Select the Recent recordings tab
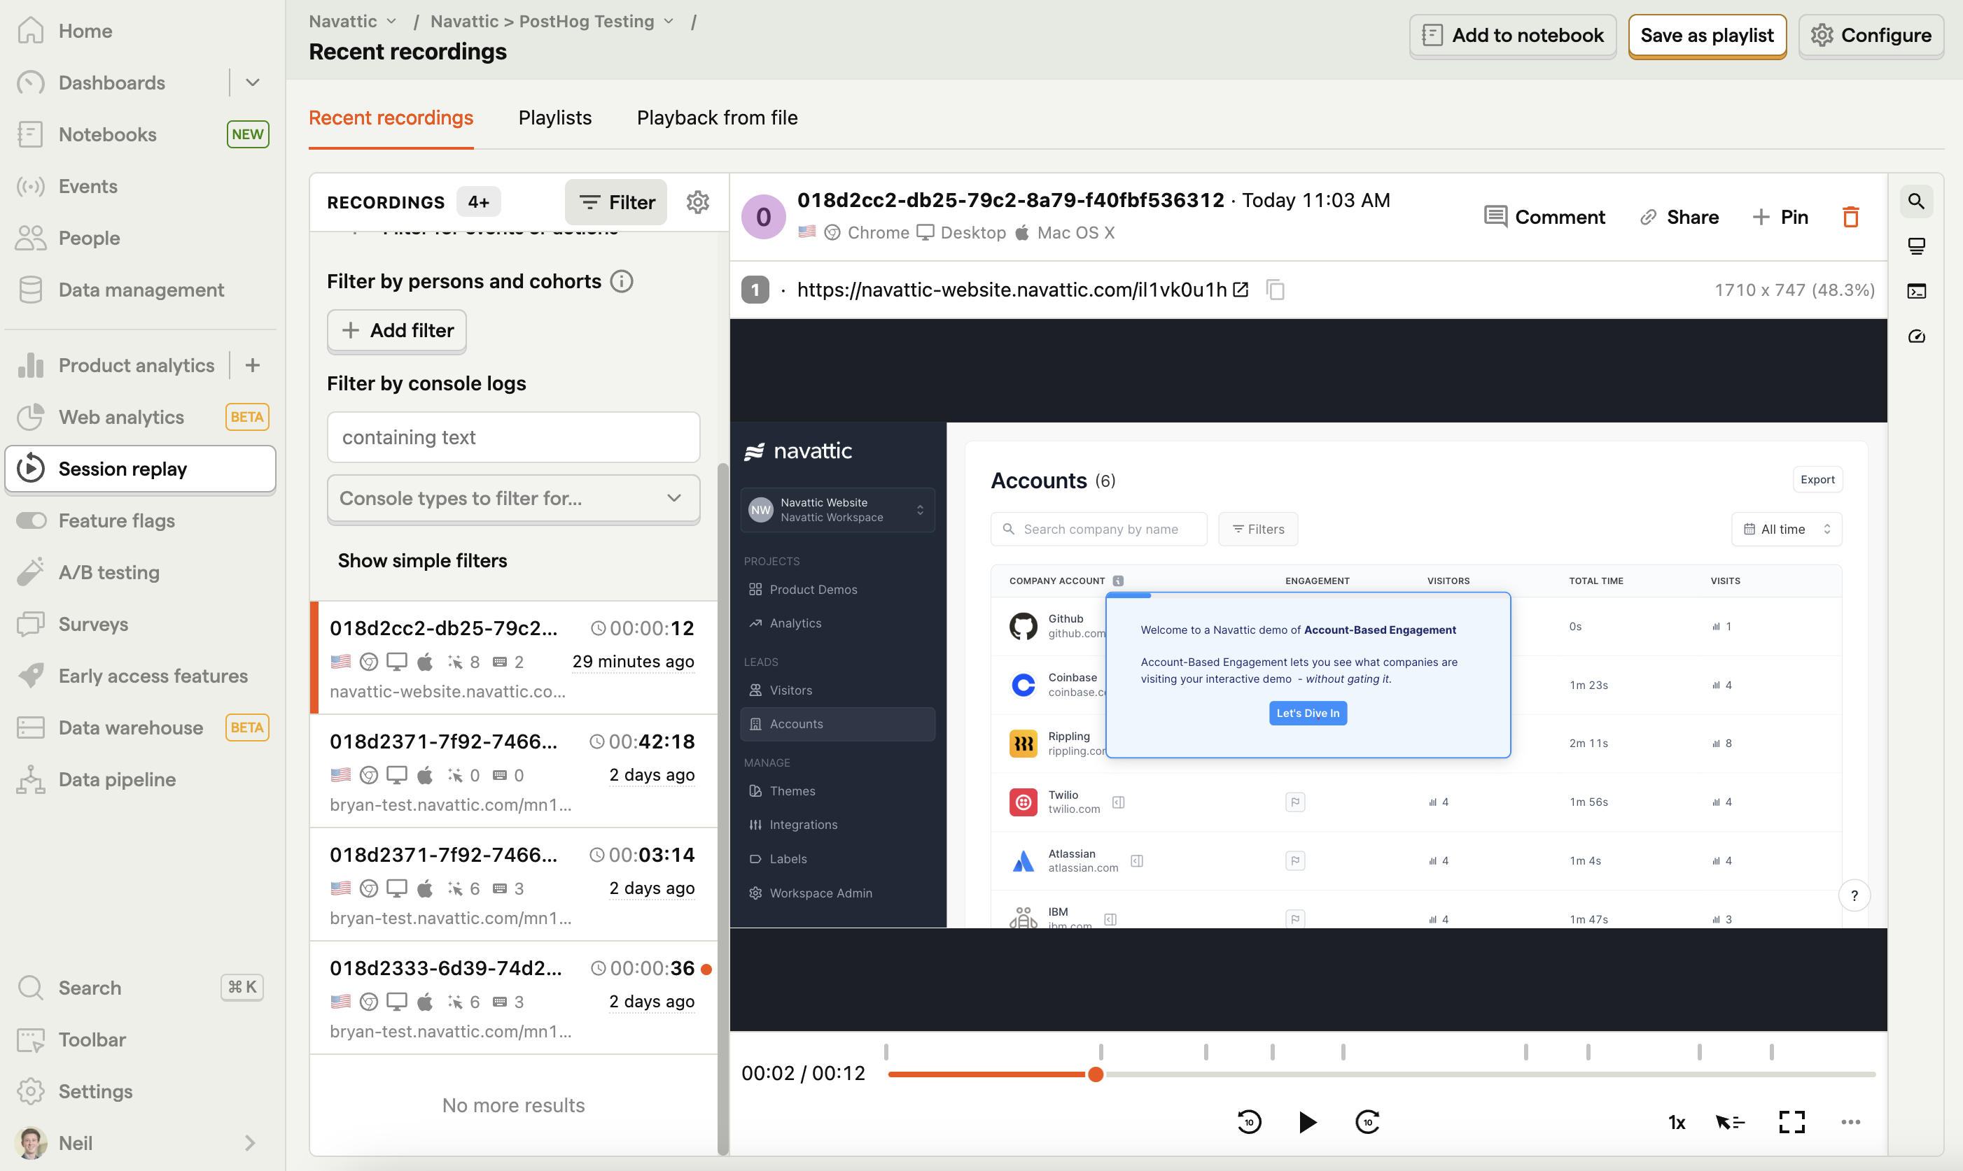This screenshot has height=1171, width=1963. tap(391, 118)
